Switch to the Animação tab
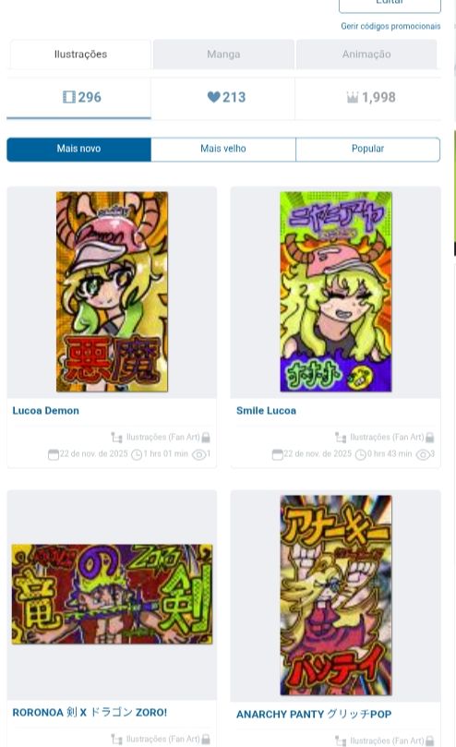Viewport: 456px width, 747px height. click(366, 54)
